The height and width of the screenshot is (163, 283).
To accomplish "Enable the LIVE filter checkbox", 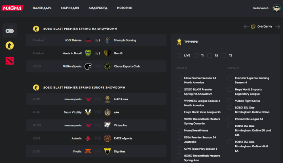I will (179, 56).
